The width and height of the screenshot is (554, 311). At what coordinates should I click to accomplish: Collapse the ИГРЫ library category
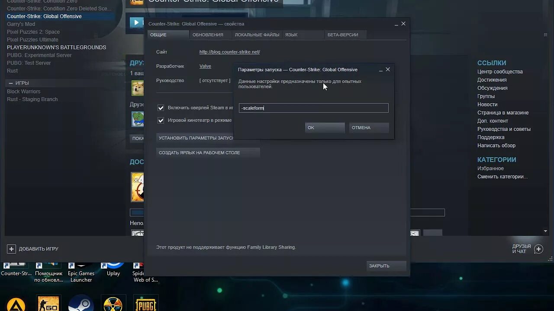[11, 83]
